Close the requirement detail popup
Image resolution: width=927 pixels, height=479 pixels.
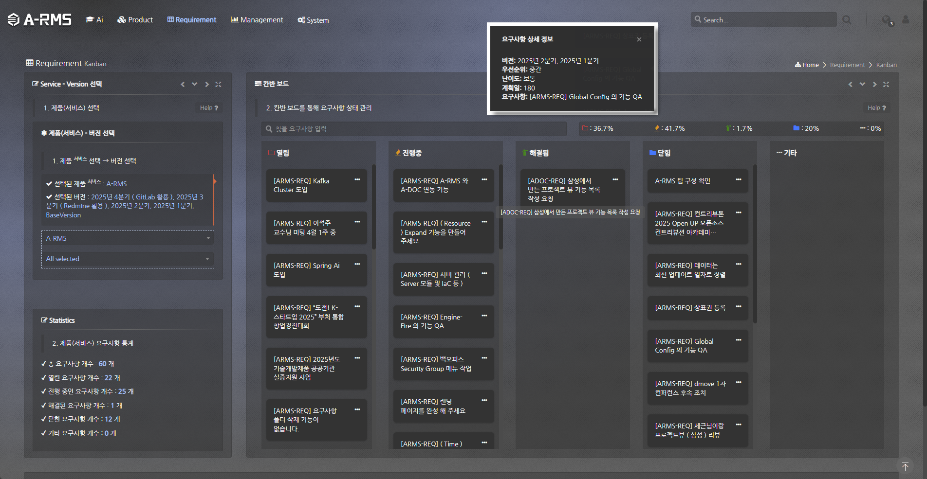coord(639,39)
